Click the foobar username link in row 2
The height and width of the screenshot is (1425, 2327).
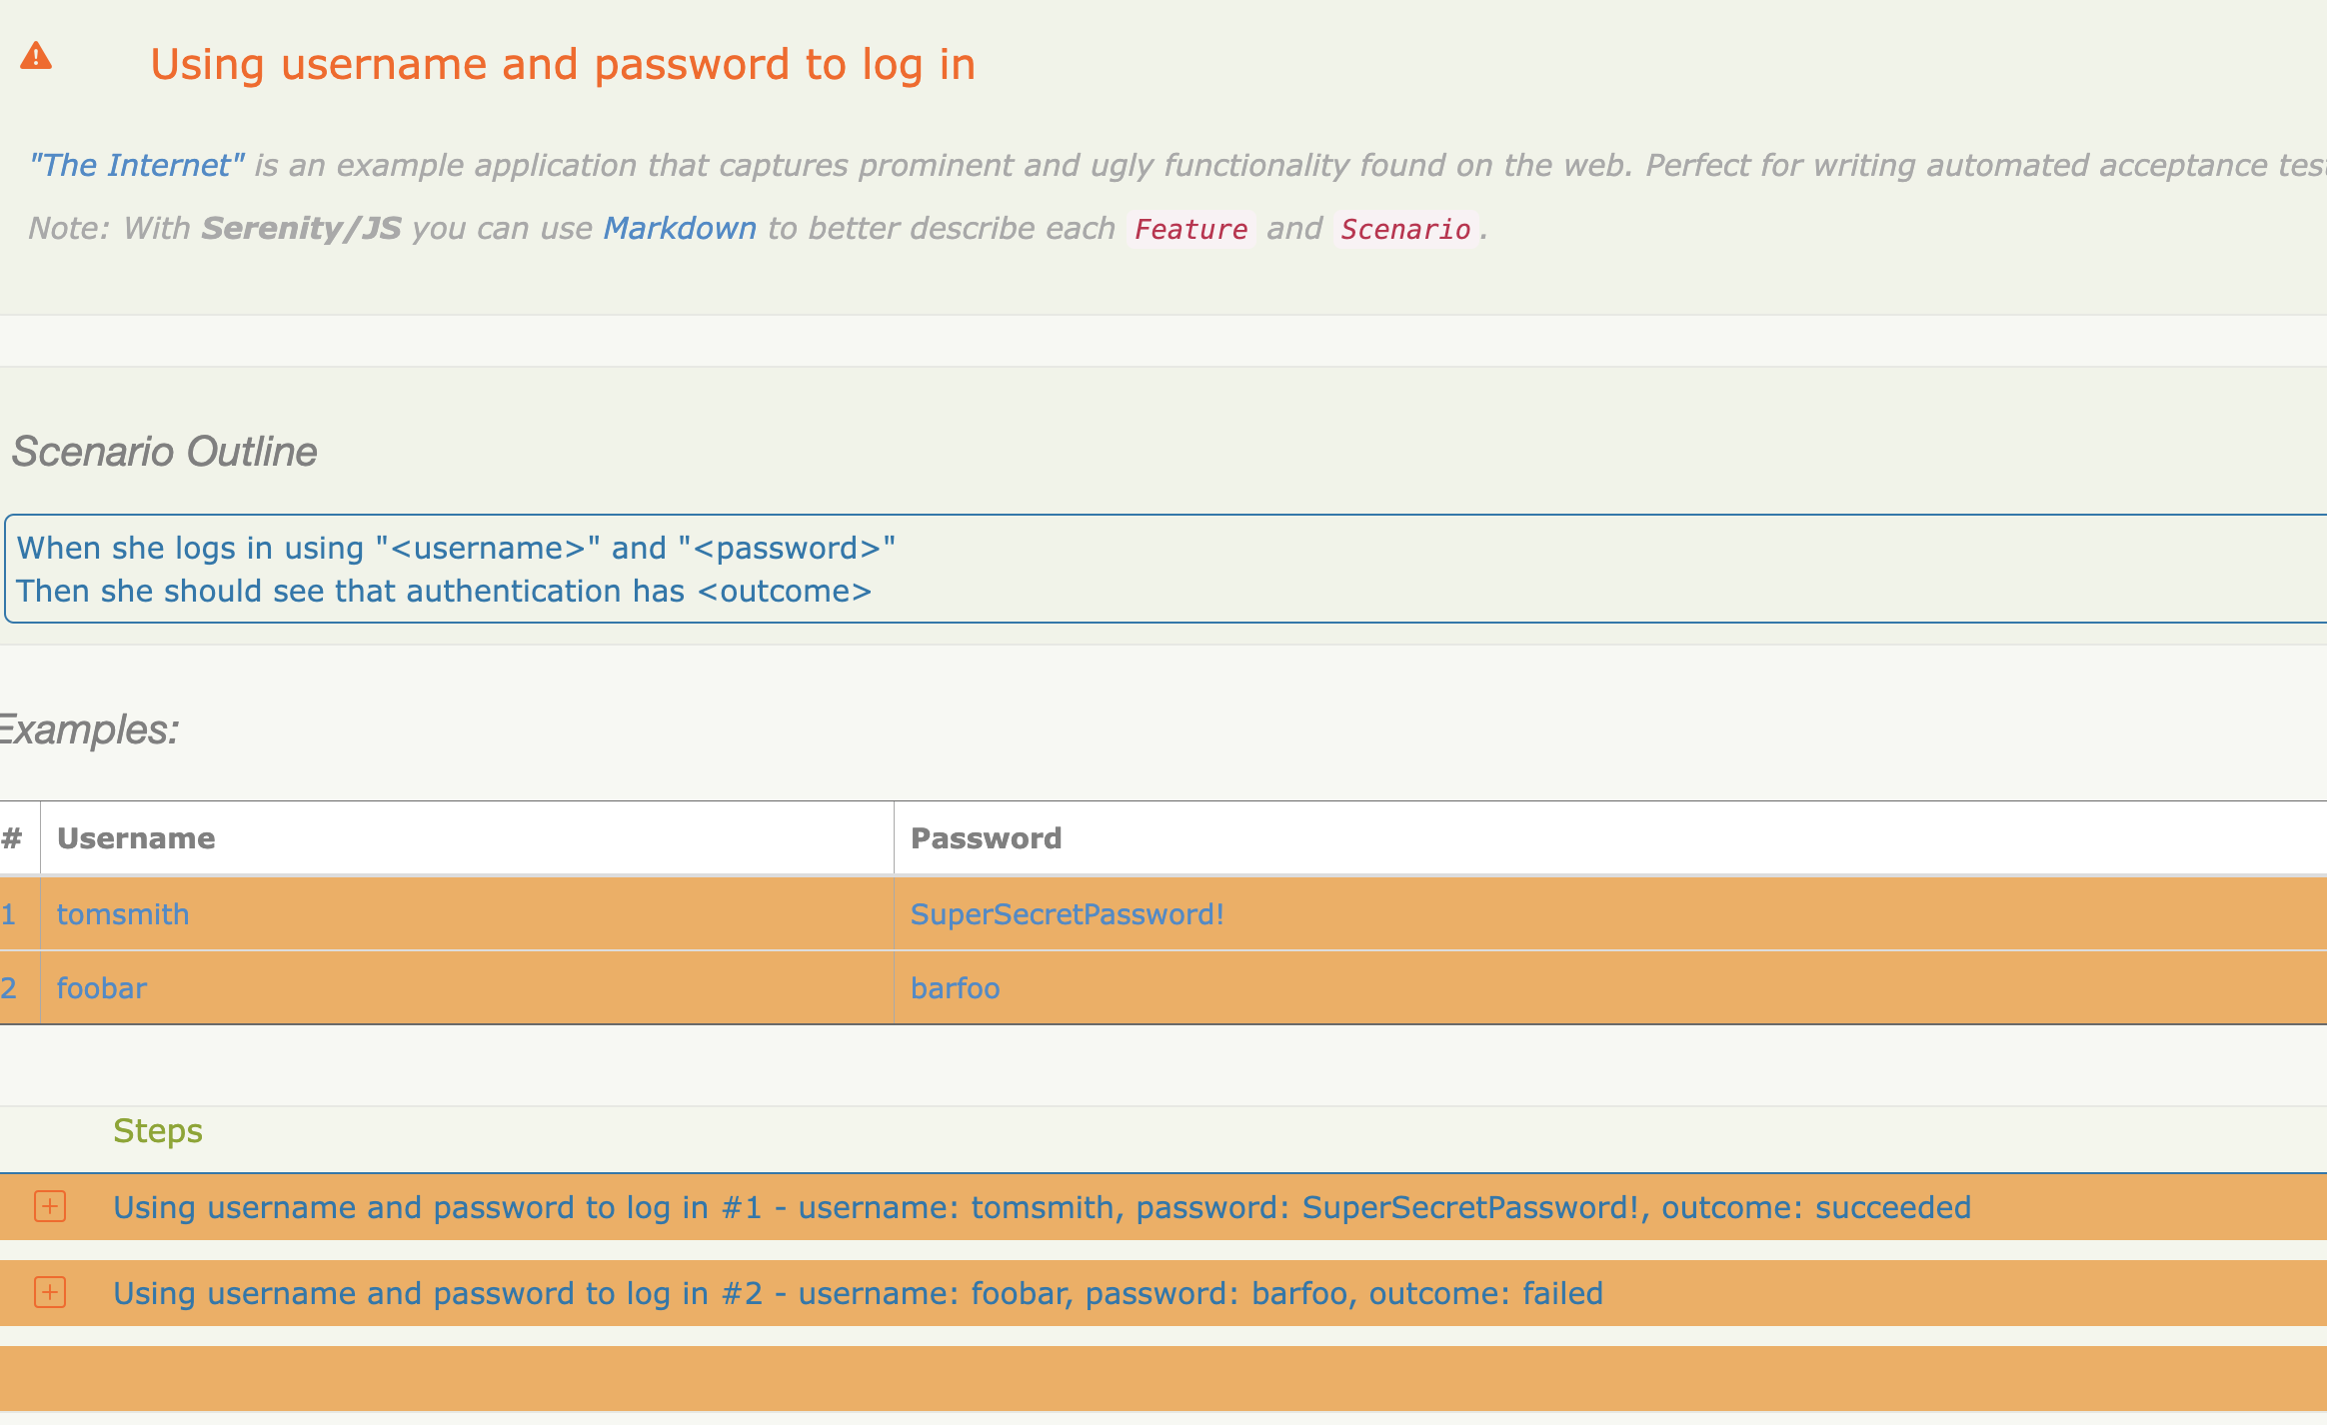101,987
